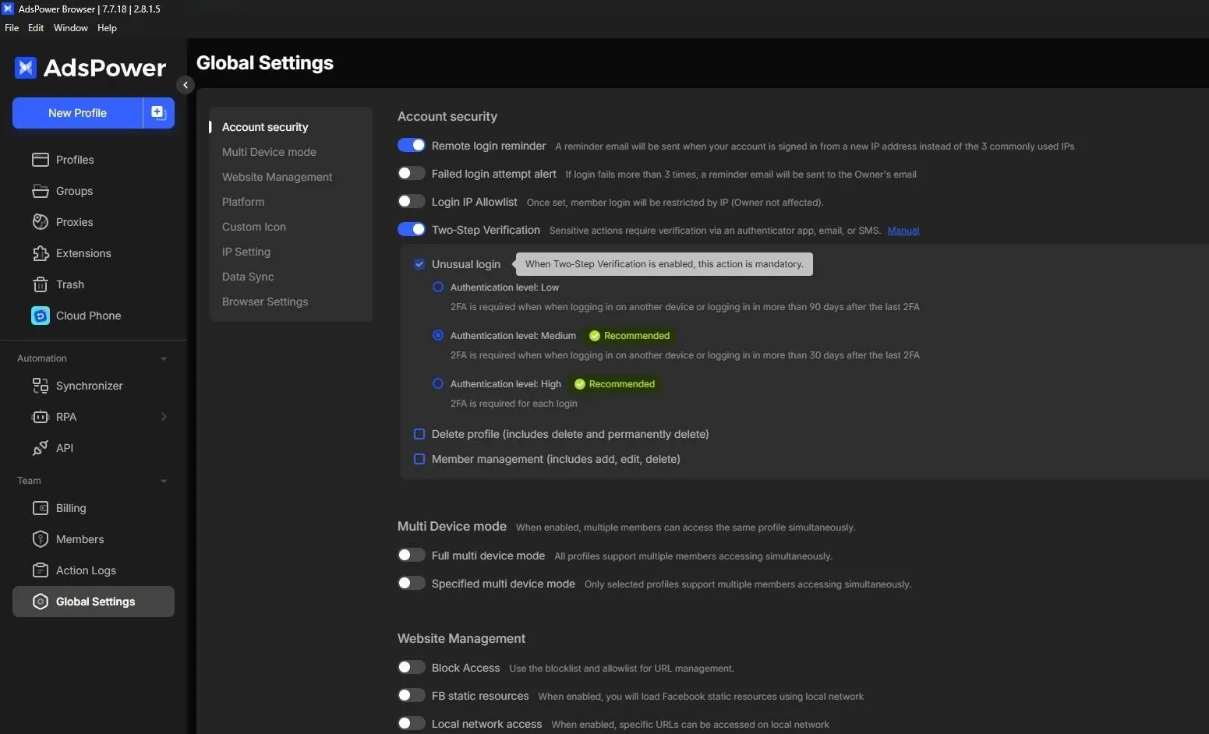Switch to the Browser Settings section

tap(265, 302)
